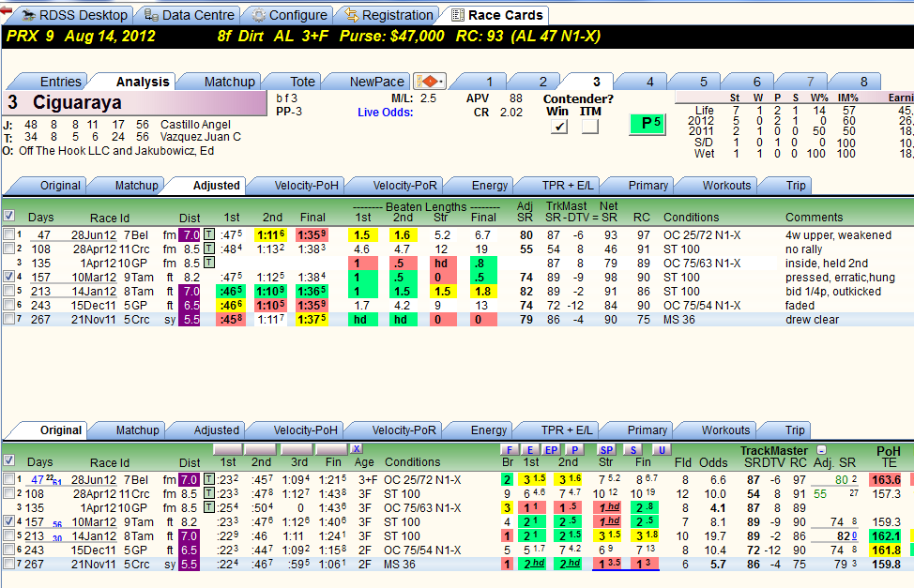Click the turf T icon on Adjusted row 28Jun12
Image resolution: width=914 pixels, height=588 pixels.
209,234
